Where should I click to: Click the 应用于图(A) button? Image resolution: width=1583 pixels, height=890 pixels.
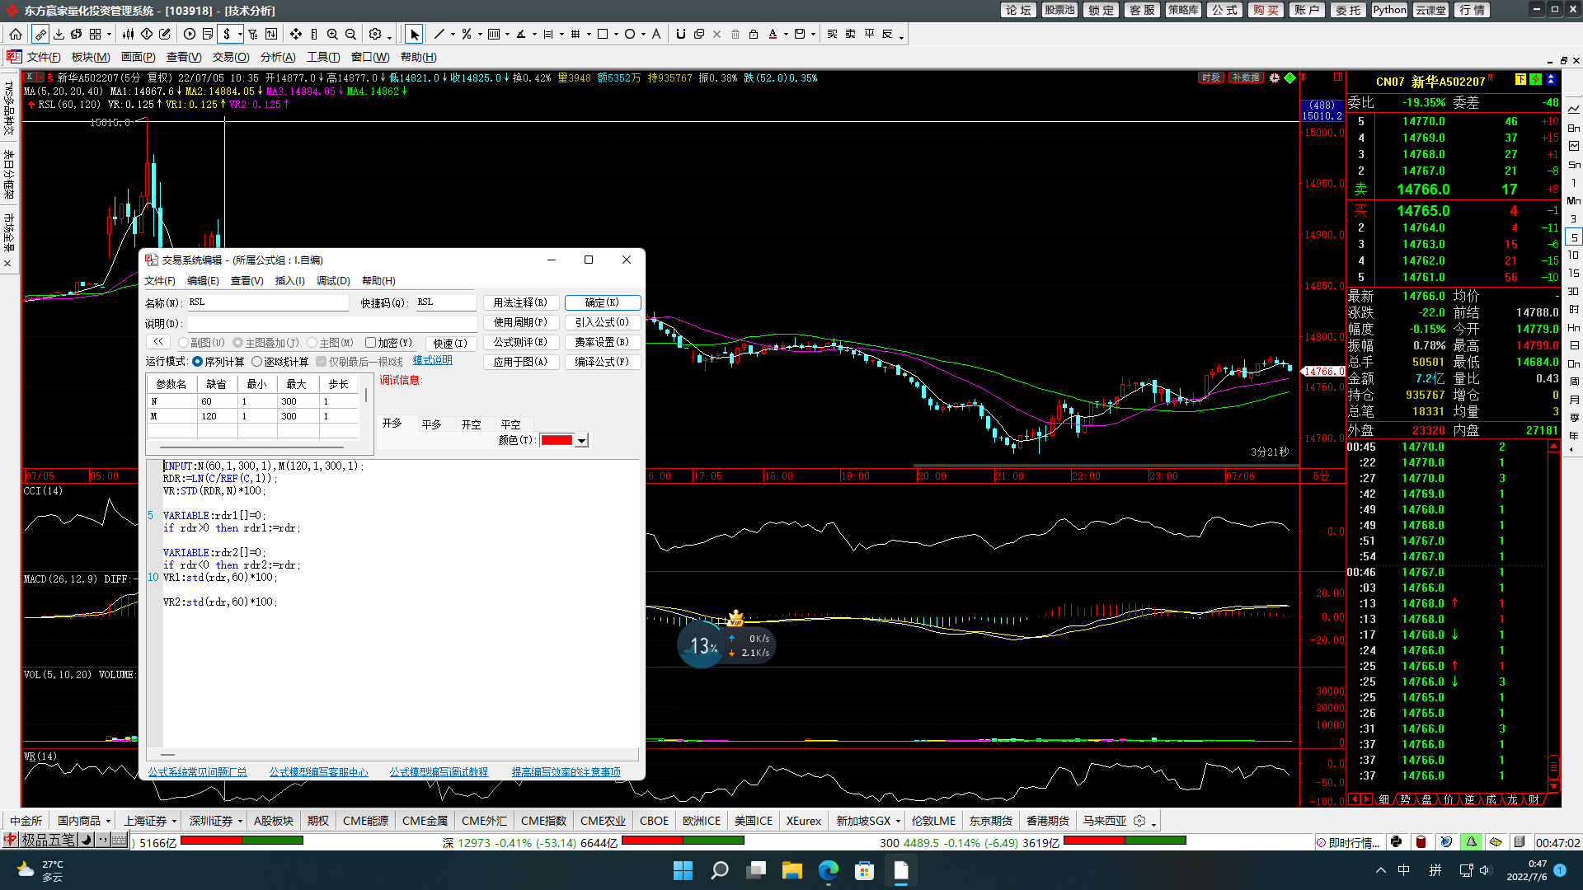(x=521, y=362)
